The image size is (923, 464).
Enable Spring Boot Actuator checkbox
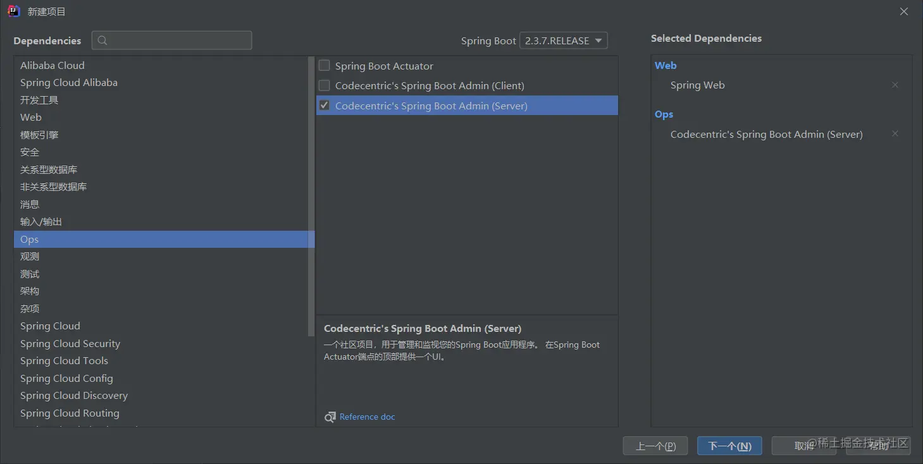(325, 65)
